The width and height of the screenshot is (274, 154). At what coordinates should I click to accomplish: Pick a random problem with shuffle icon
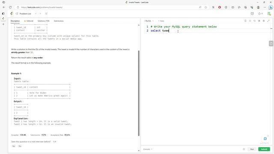point(46,14)
